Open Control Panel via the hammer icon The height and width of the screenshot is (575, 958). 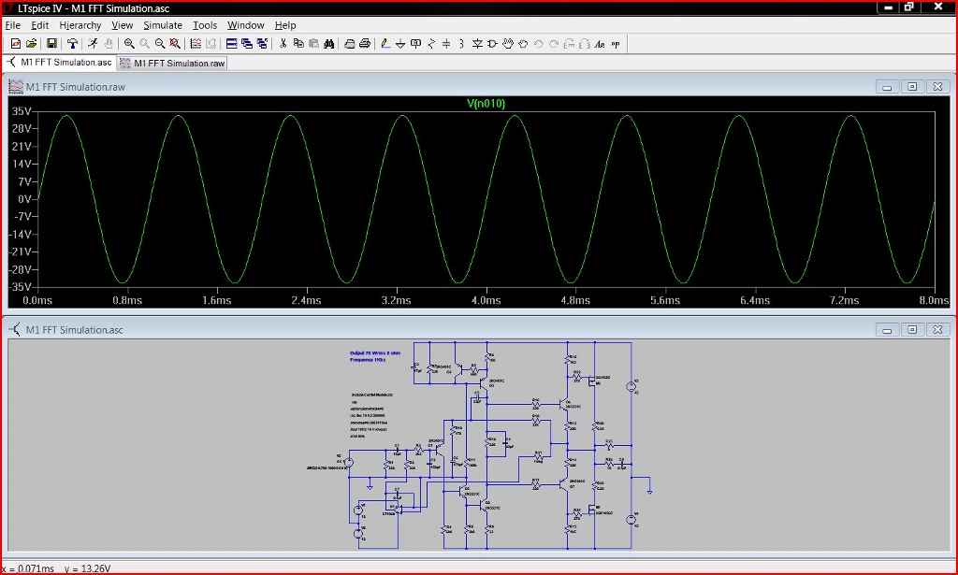(72, 43)
